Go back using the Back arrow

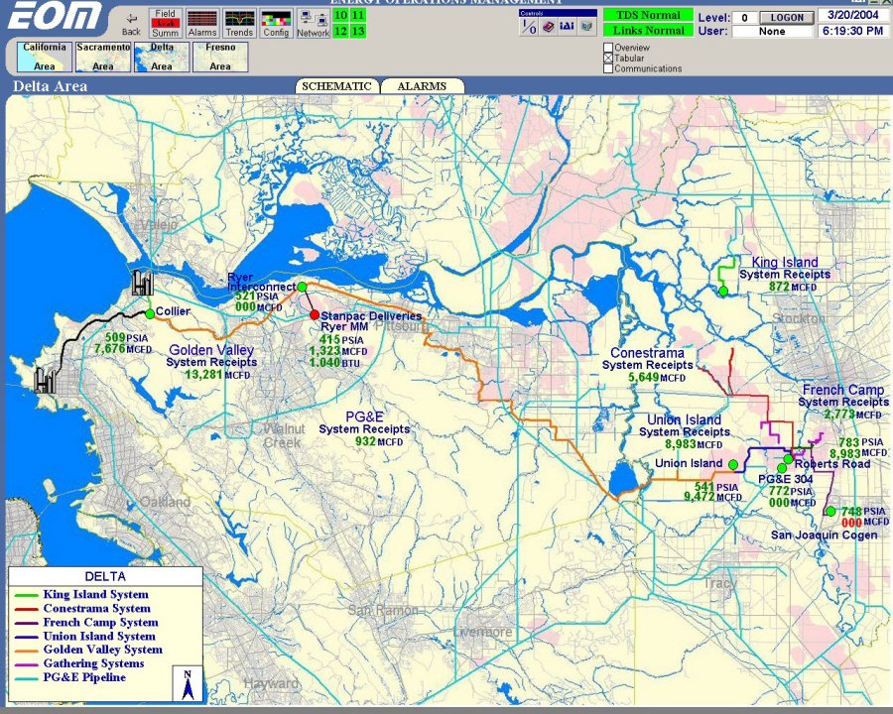tap(132, 24)
